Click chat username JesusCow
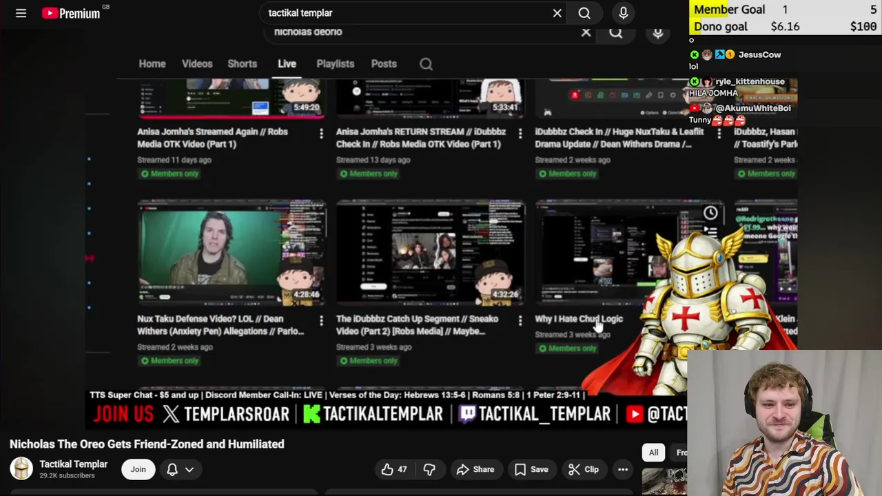 click(760, 54)
